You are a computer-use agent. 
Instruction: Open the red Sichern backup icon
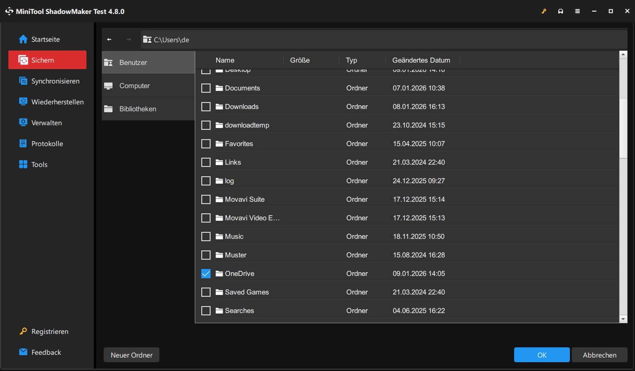pos(23,60)
